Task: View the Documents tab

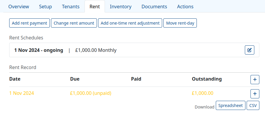Action: [154, 7]
